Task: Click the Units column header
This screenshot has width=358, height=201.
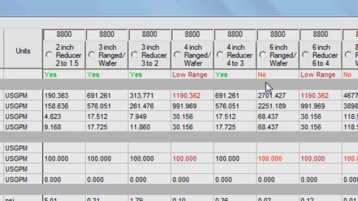Action: 23,51
